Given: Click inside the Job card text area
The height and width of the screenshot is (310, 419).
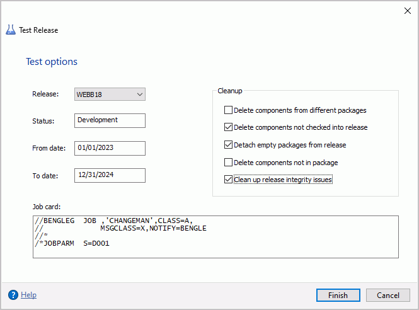Looking at the screenshot, I should [215, 237].
